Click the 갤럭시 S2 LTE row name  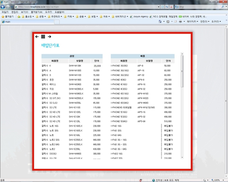pyautogui.click(x=49, y=107)
